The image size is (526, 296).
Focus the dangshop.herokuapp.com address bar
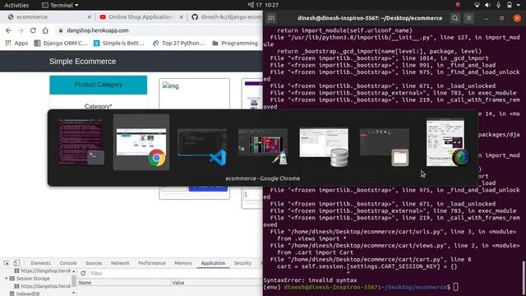97,30
